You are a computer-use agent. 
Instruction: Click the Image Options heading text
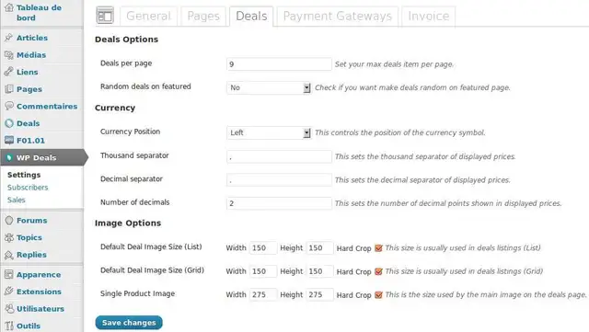click(128, 223)
